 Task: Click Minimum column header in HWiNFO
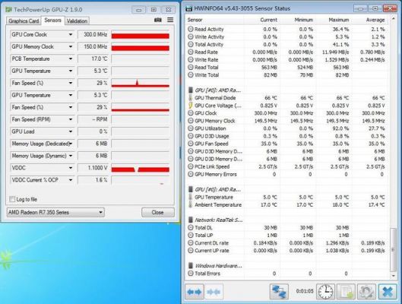304,20
